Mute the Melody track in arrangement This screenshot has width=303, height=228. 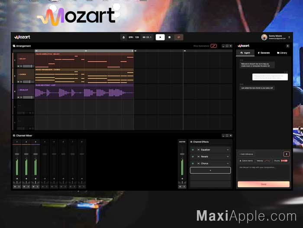(19, 66)
